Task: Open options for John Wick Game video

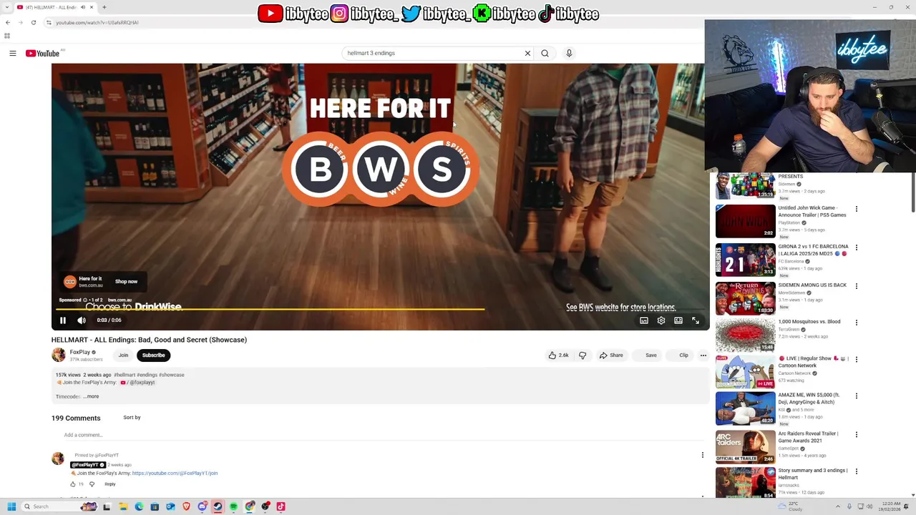Action: tap(857, 210)
